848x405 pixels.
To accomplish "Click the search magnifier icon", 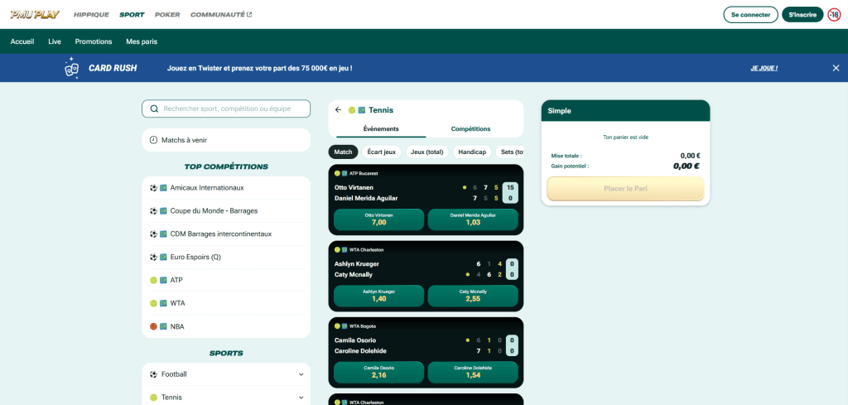I will click(x=153, y=108).
